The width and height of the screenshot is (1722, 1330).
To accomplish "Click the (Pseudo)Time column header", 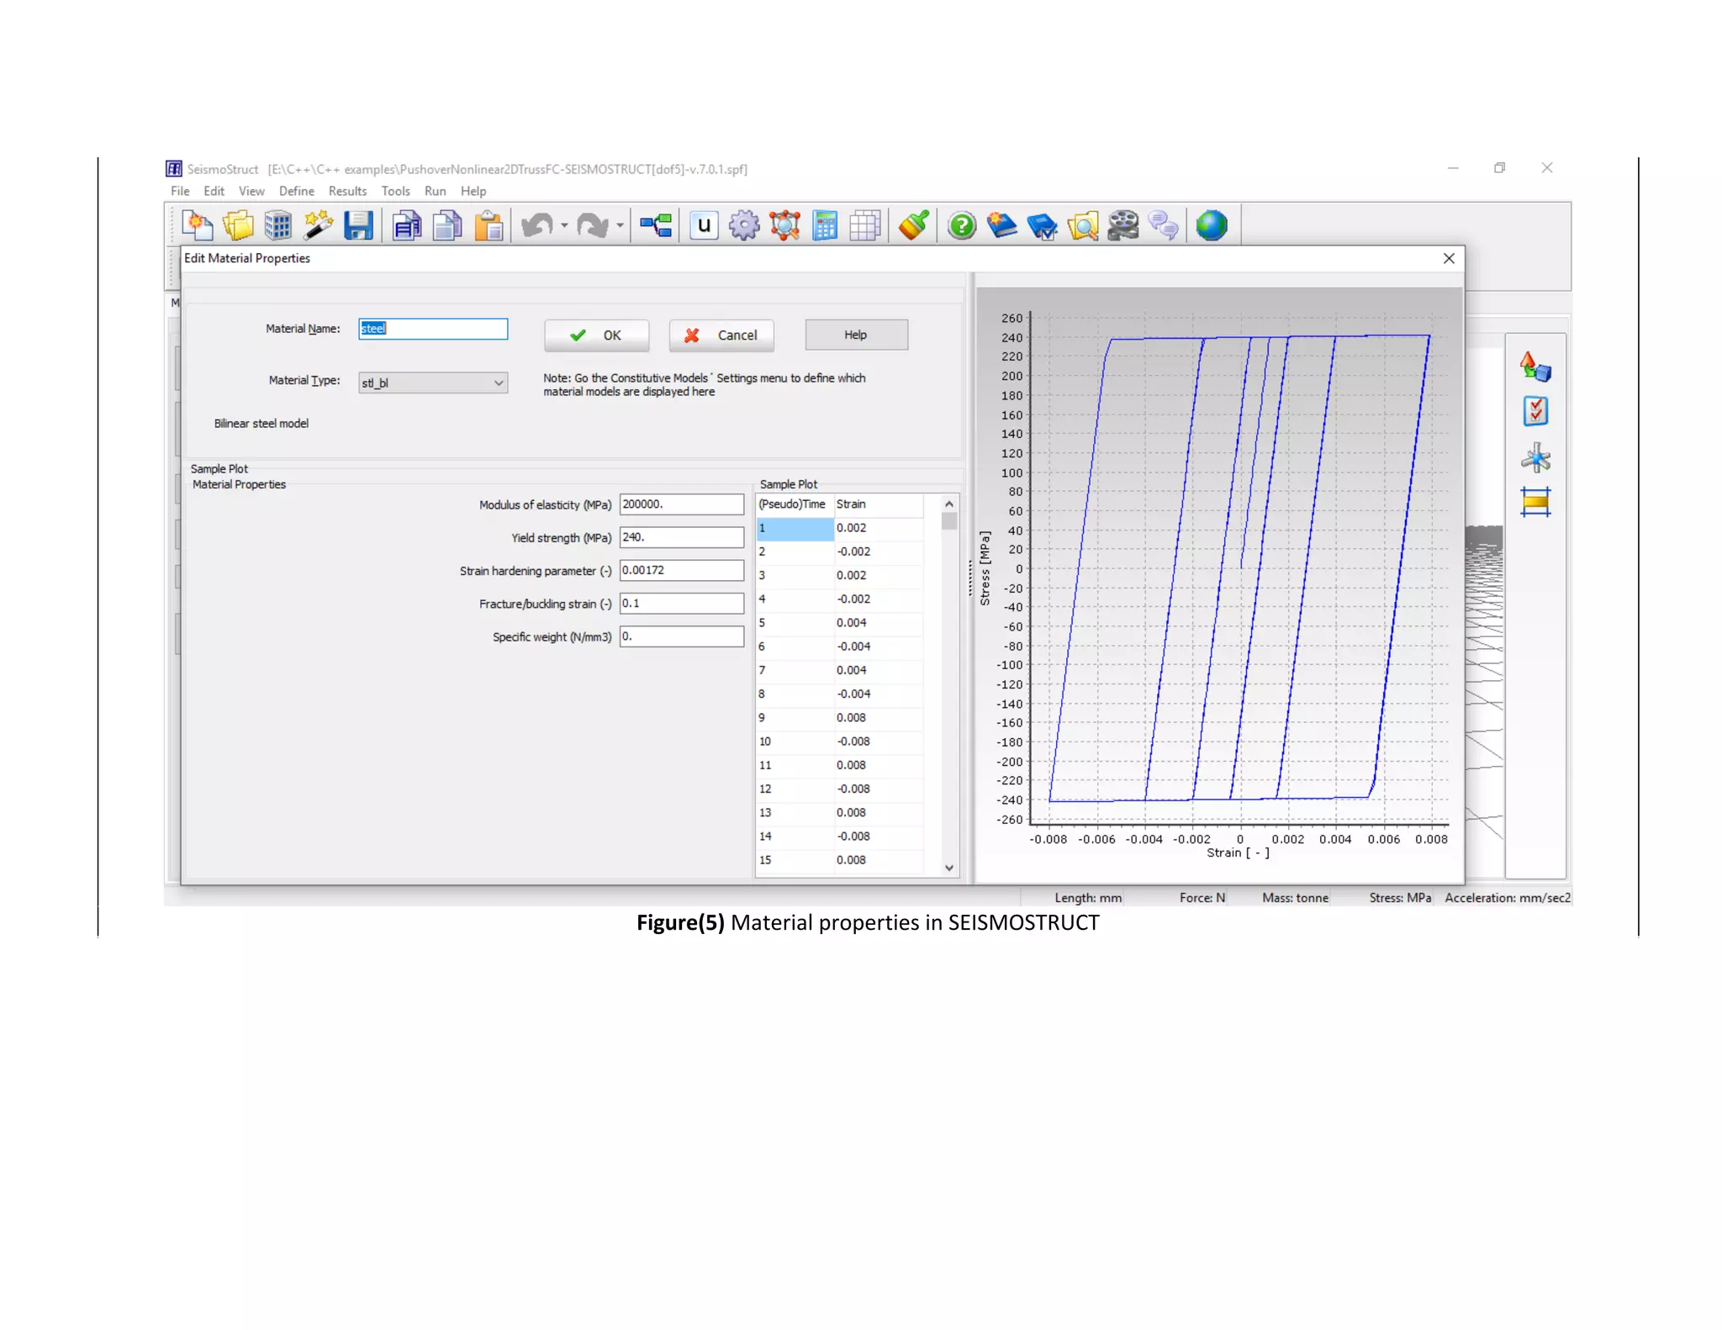I will (x=795, y=504).
